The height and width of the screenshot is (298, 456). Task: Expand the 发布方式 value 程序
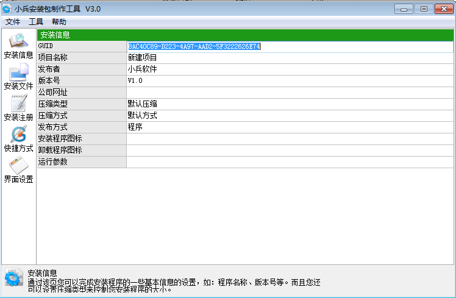tap(289, 127)
